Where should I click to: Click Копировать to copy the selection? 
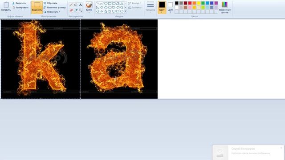tap(20, 8)
